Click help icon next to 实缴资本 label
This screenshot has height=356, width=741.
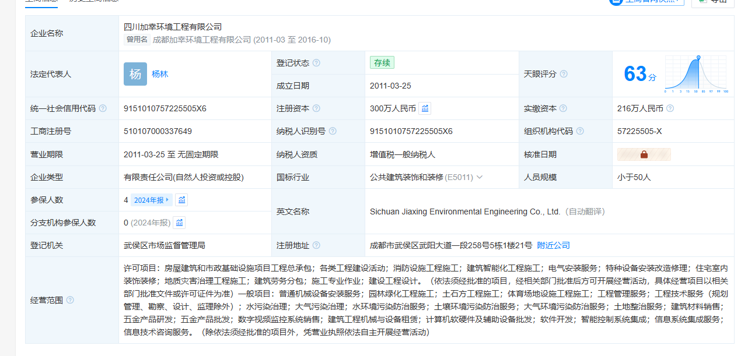564,108
